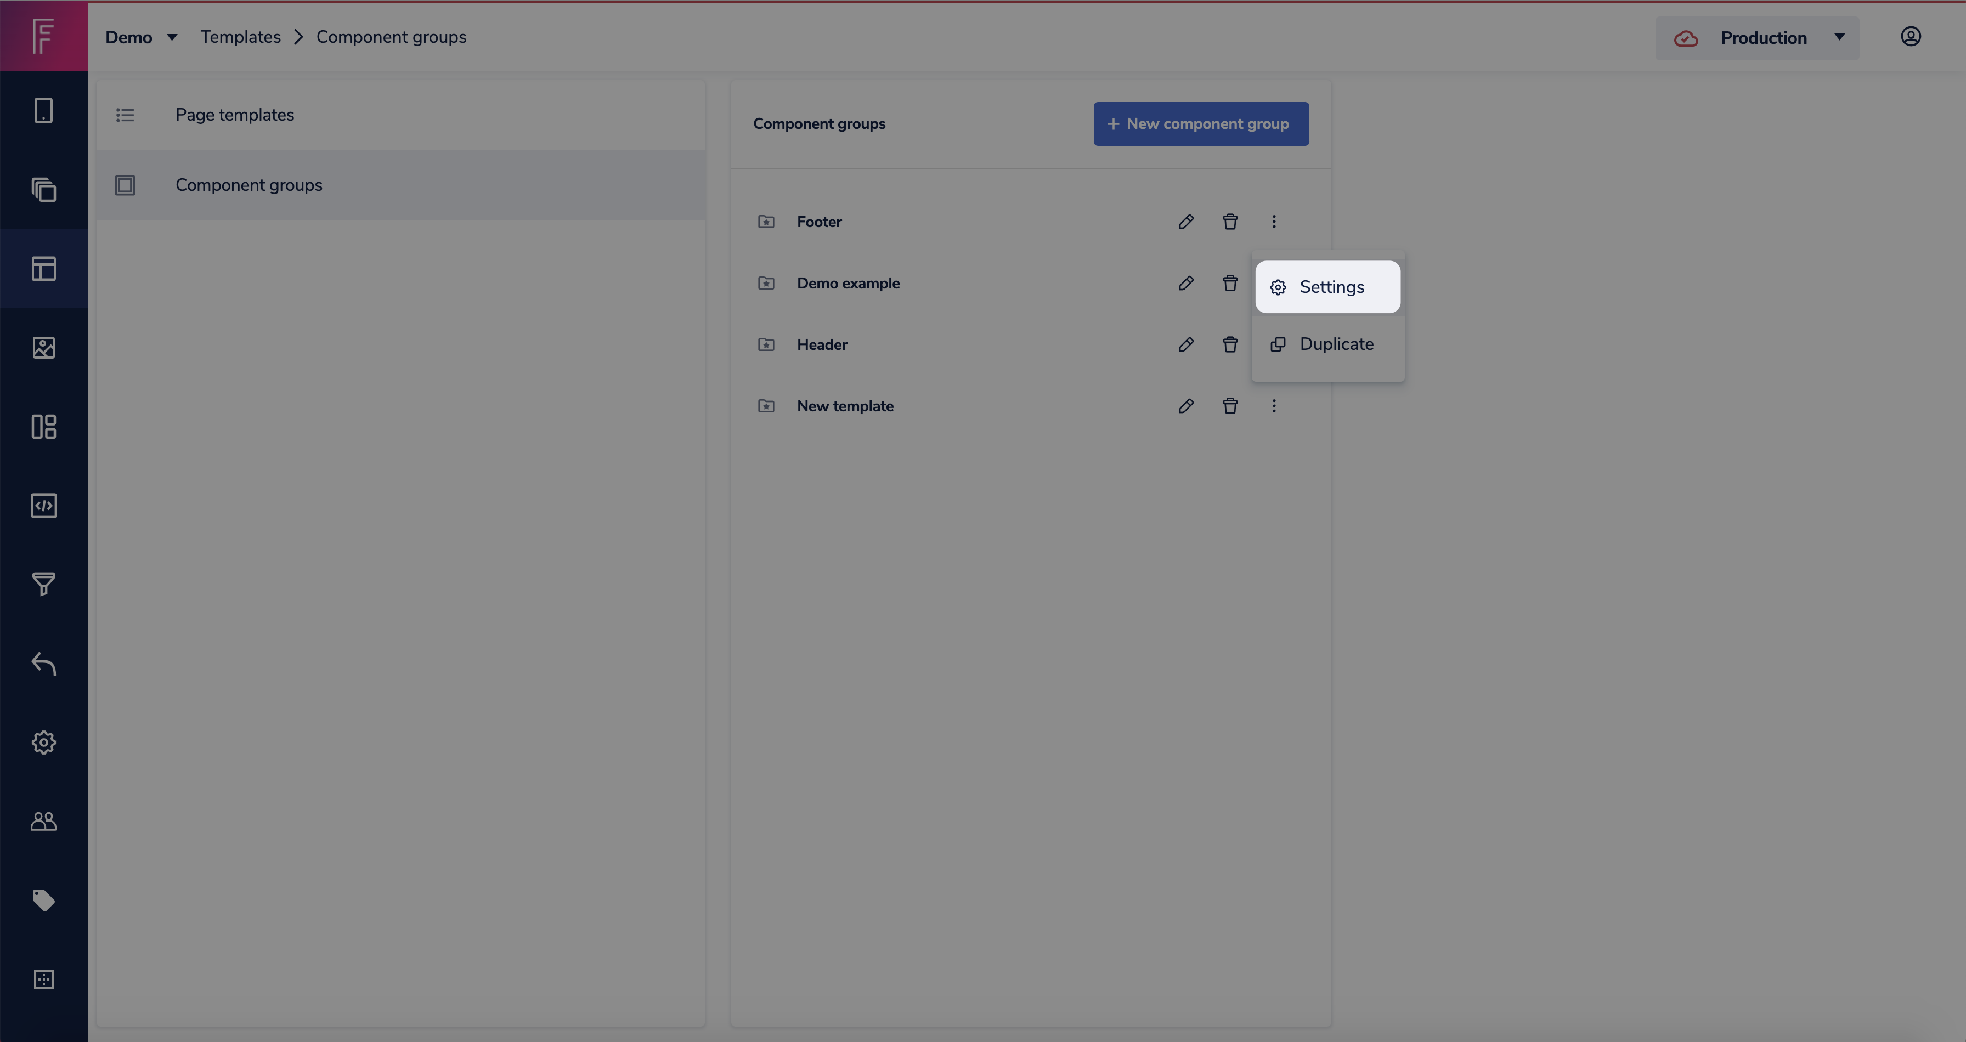
Task: Click the New component group button
Action: 1201,123
